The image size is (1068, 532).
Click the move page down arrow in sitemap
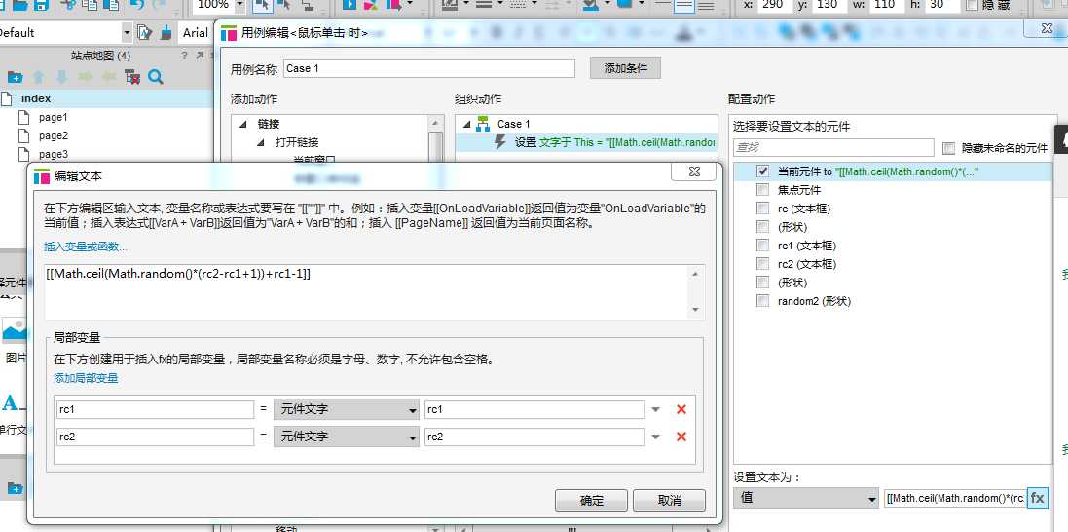62,77
